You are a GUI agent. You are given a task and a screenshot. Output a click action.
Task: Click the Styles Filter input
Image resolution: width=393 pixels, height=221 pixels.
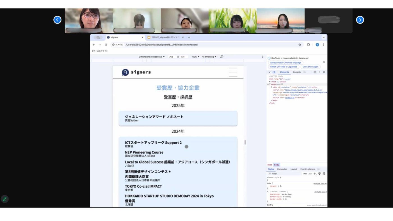pyautogui.click(x=285, y=174)
